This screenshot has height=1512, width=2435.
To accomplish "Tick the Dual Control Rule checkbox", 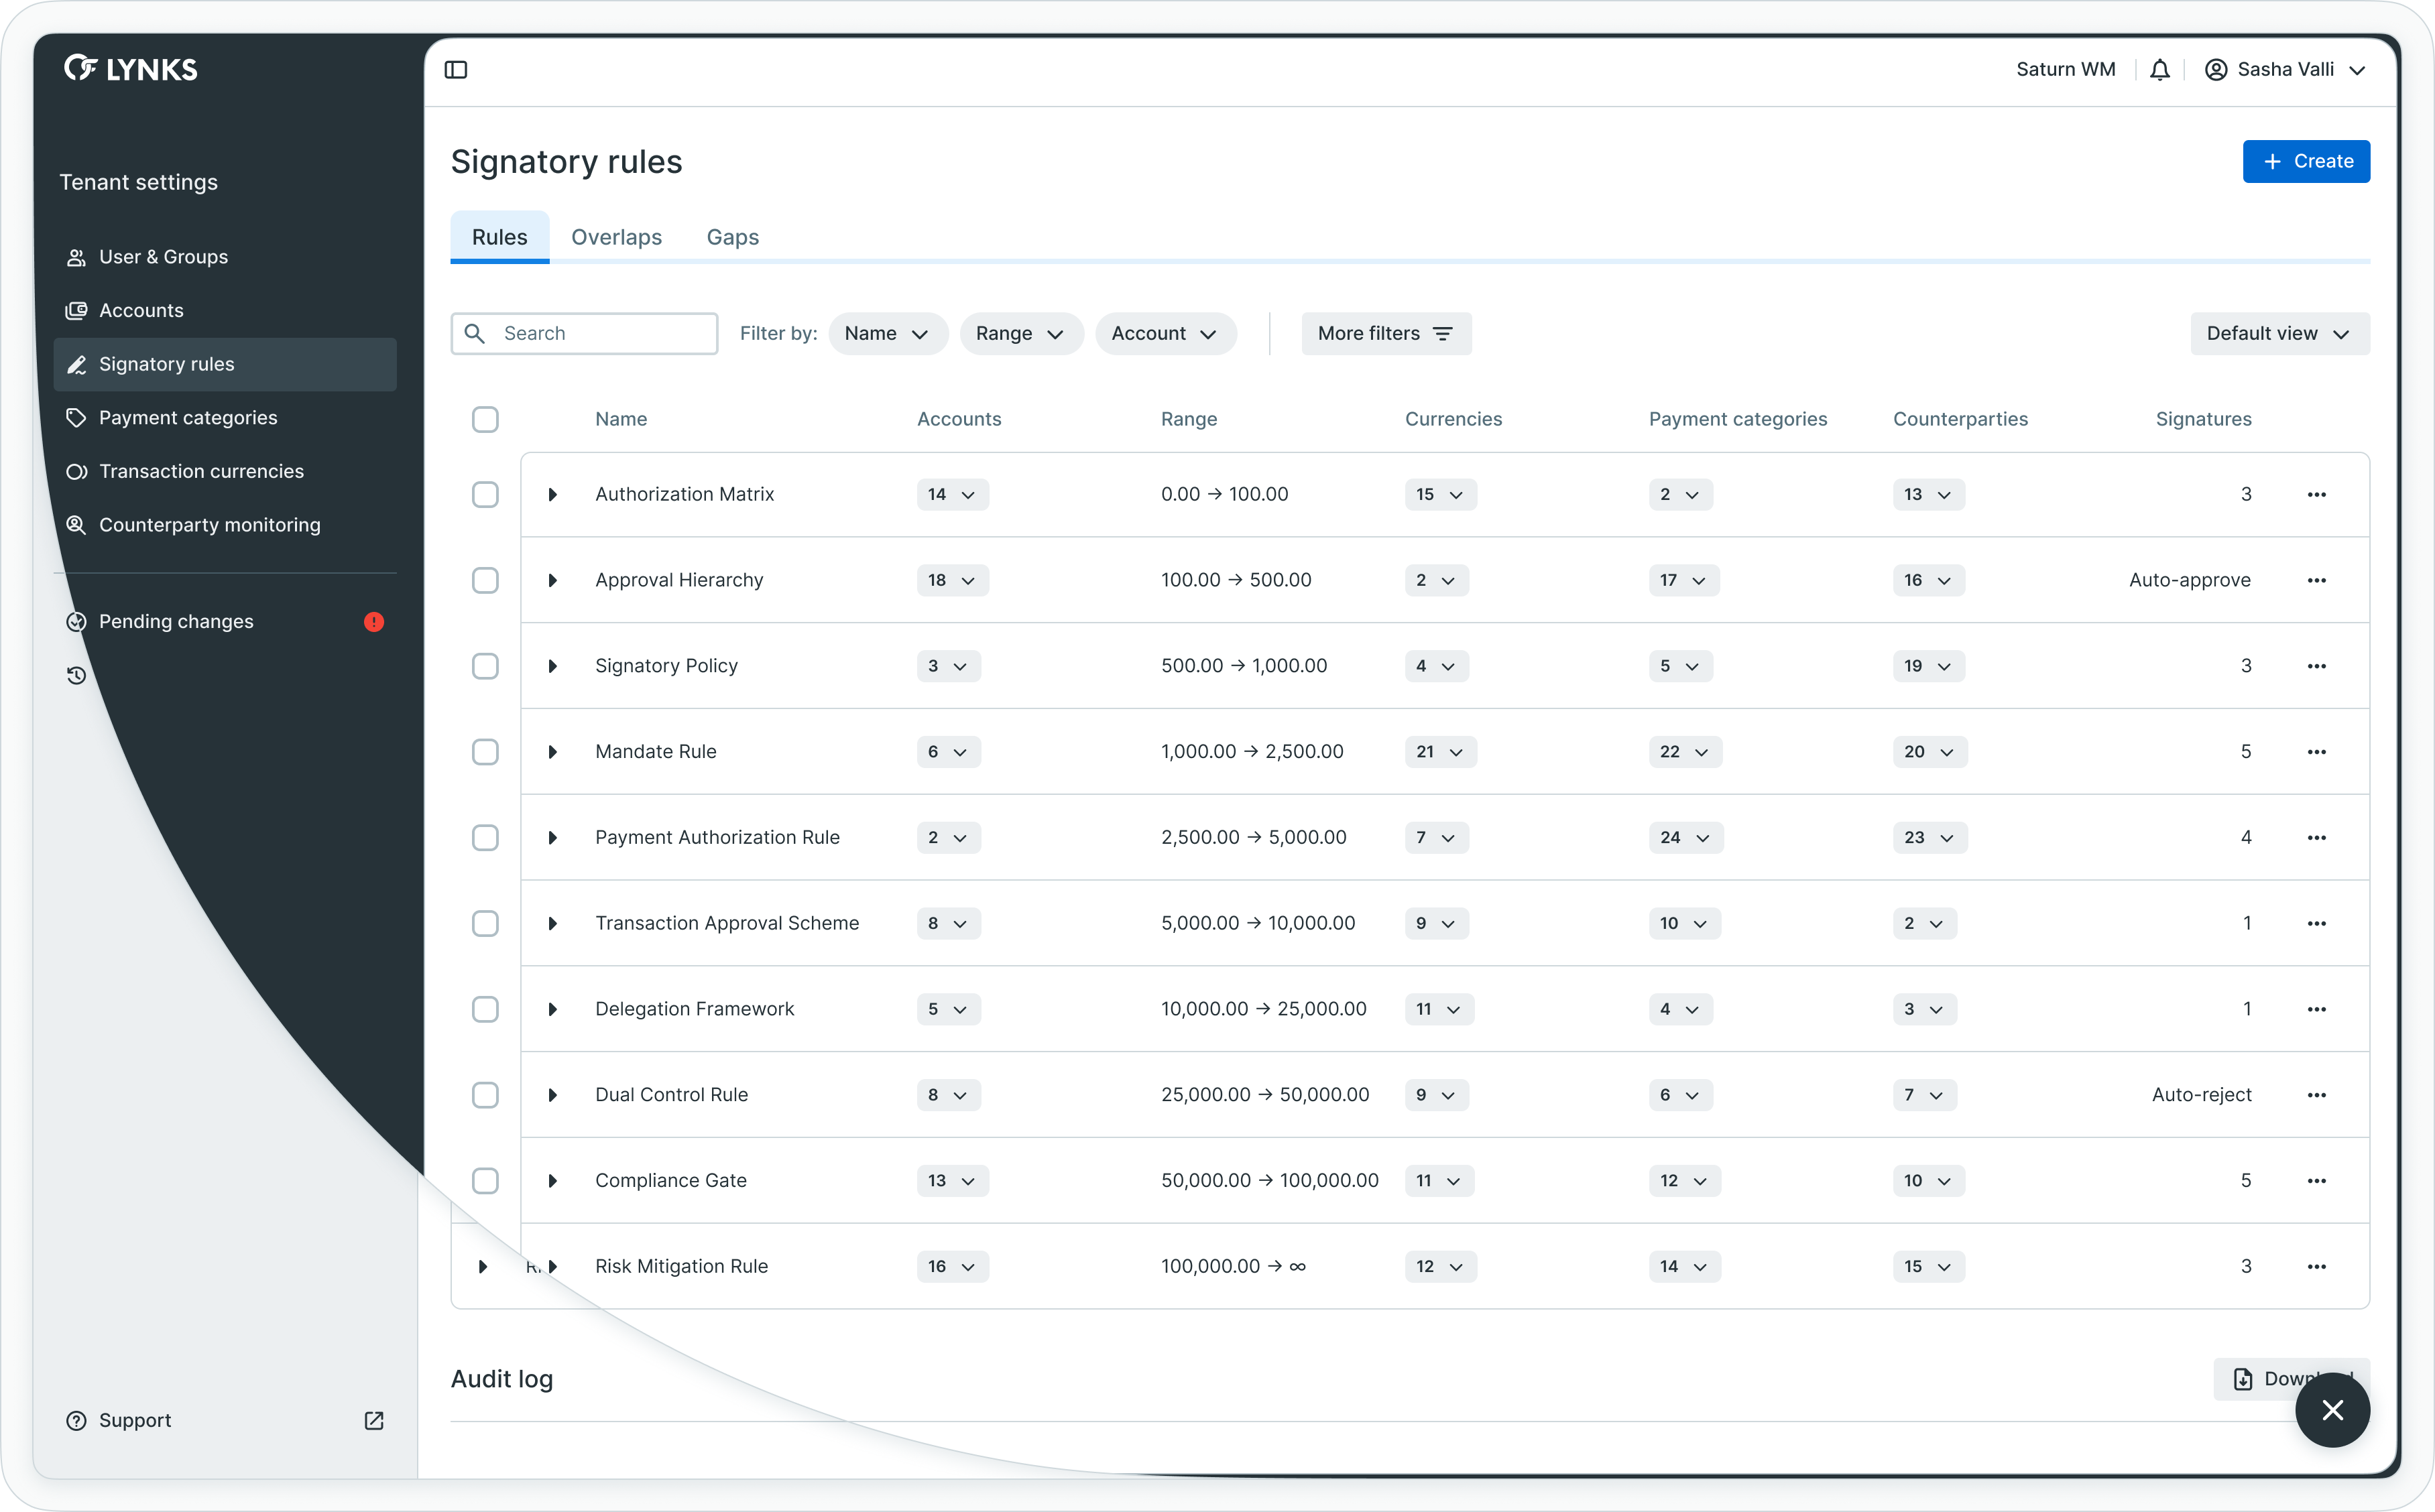I will coord(485,1095).
